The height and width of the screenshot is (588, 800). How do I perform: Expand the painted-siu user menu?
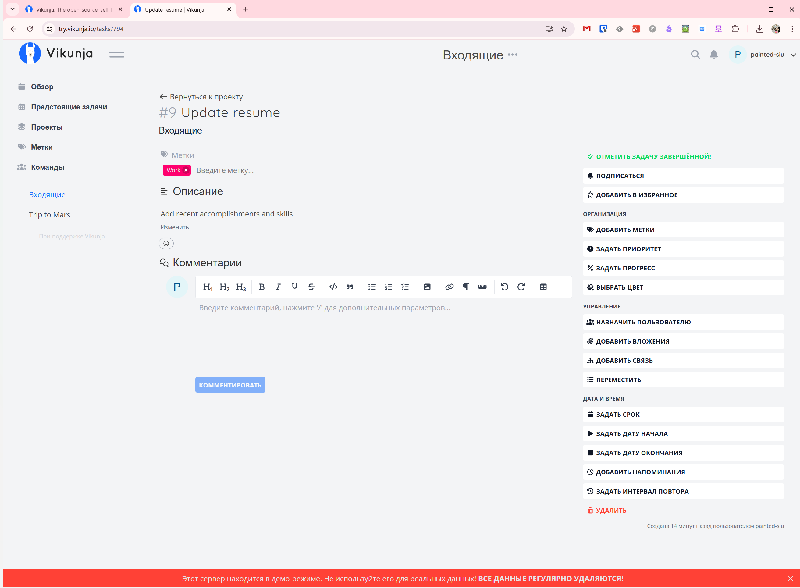point(792,55)
